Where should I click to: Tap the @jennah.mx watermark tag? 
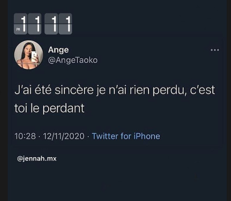[37, 159]
